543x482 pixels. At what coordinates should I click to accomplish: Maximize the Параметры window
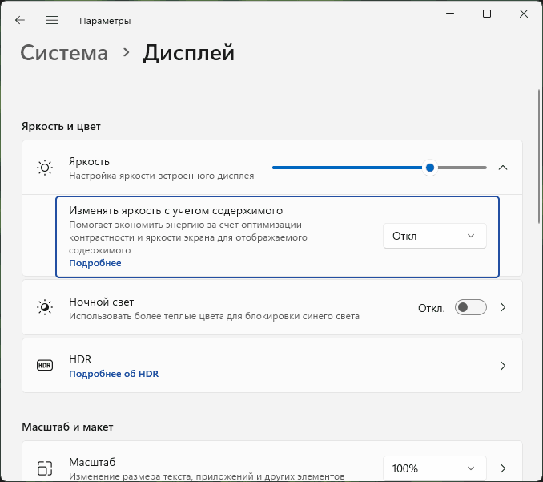click(x=487, y=14)
